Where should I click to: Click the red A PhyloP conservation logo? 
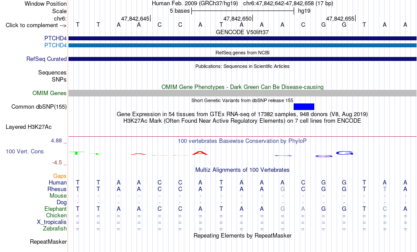[x=200, y=153]
